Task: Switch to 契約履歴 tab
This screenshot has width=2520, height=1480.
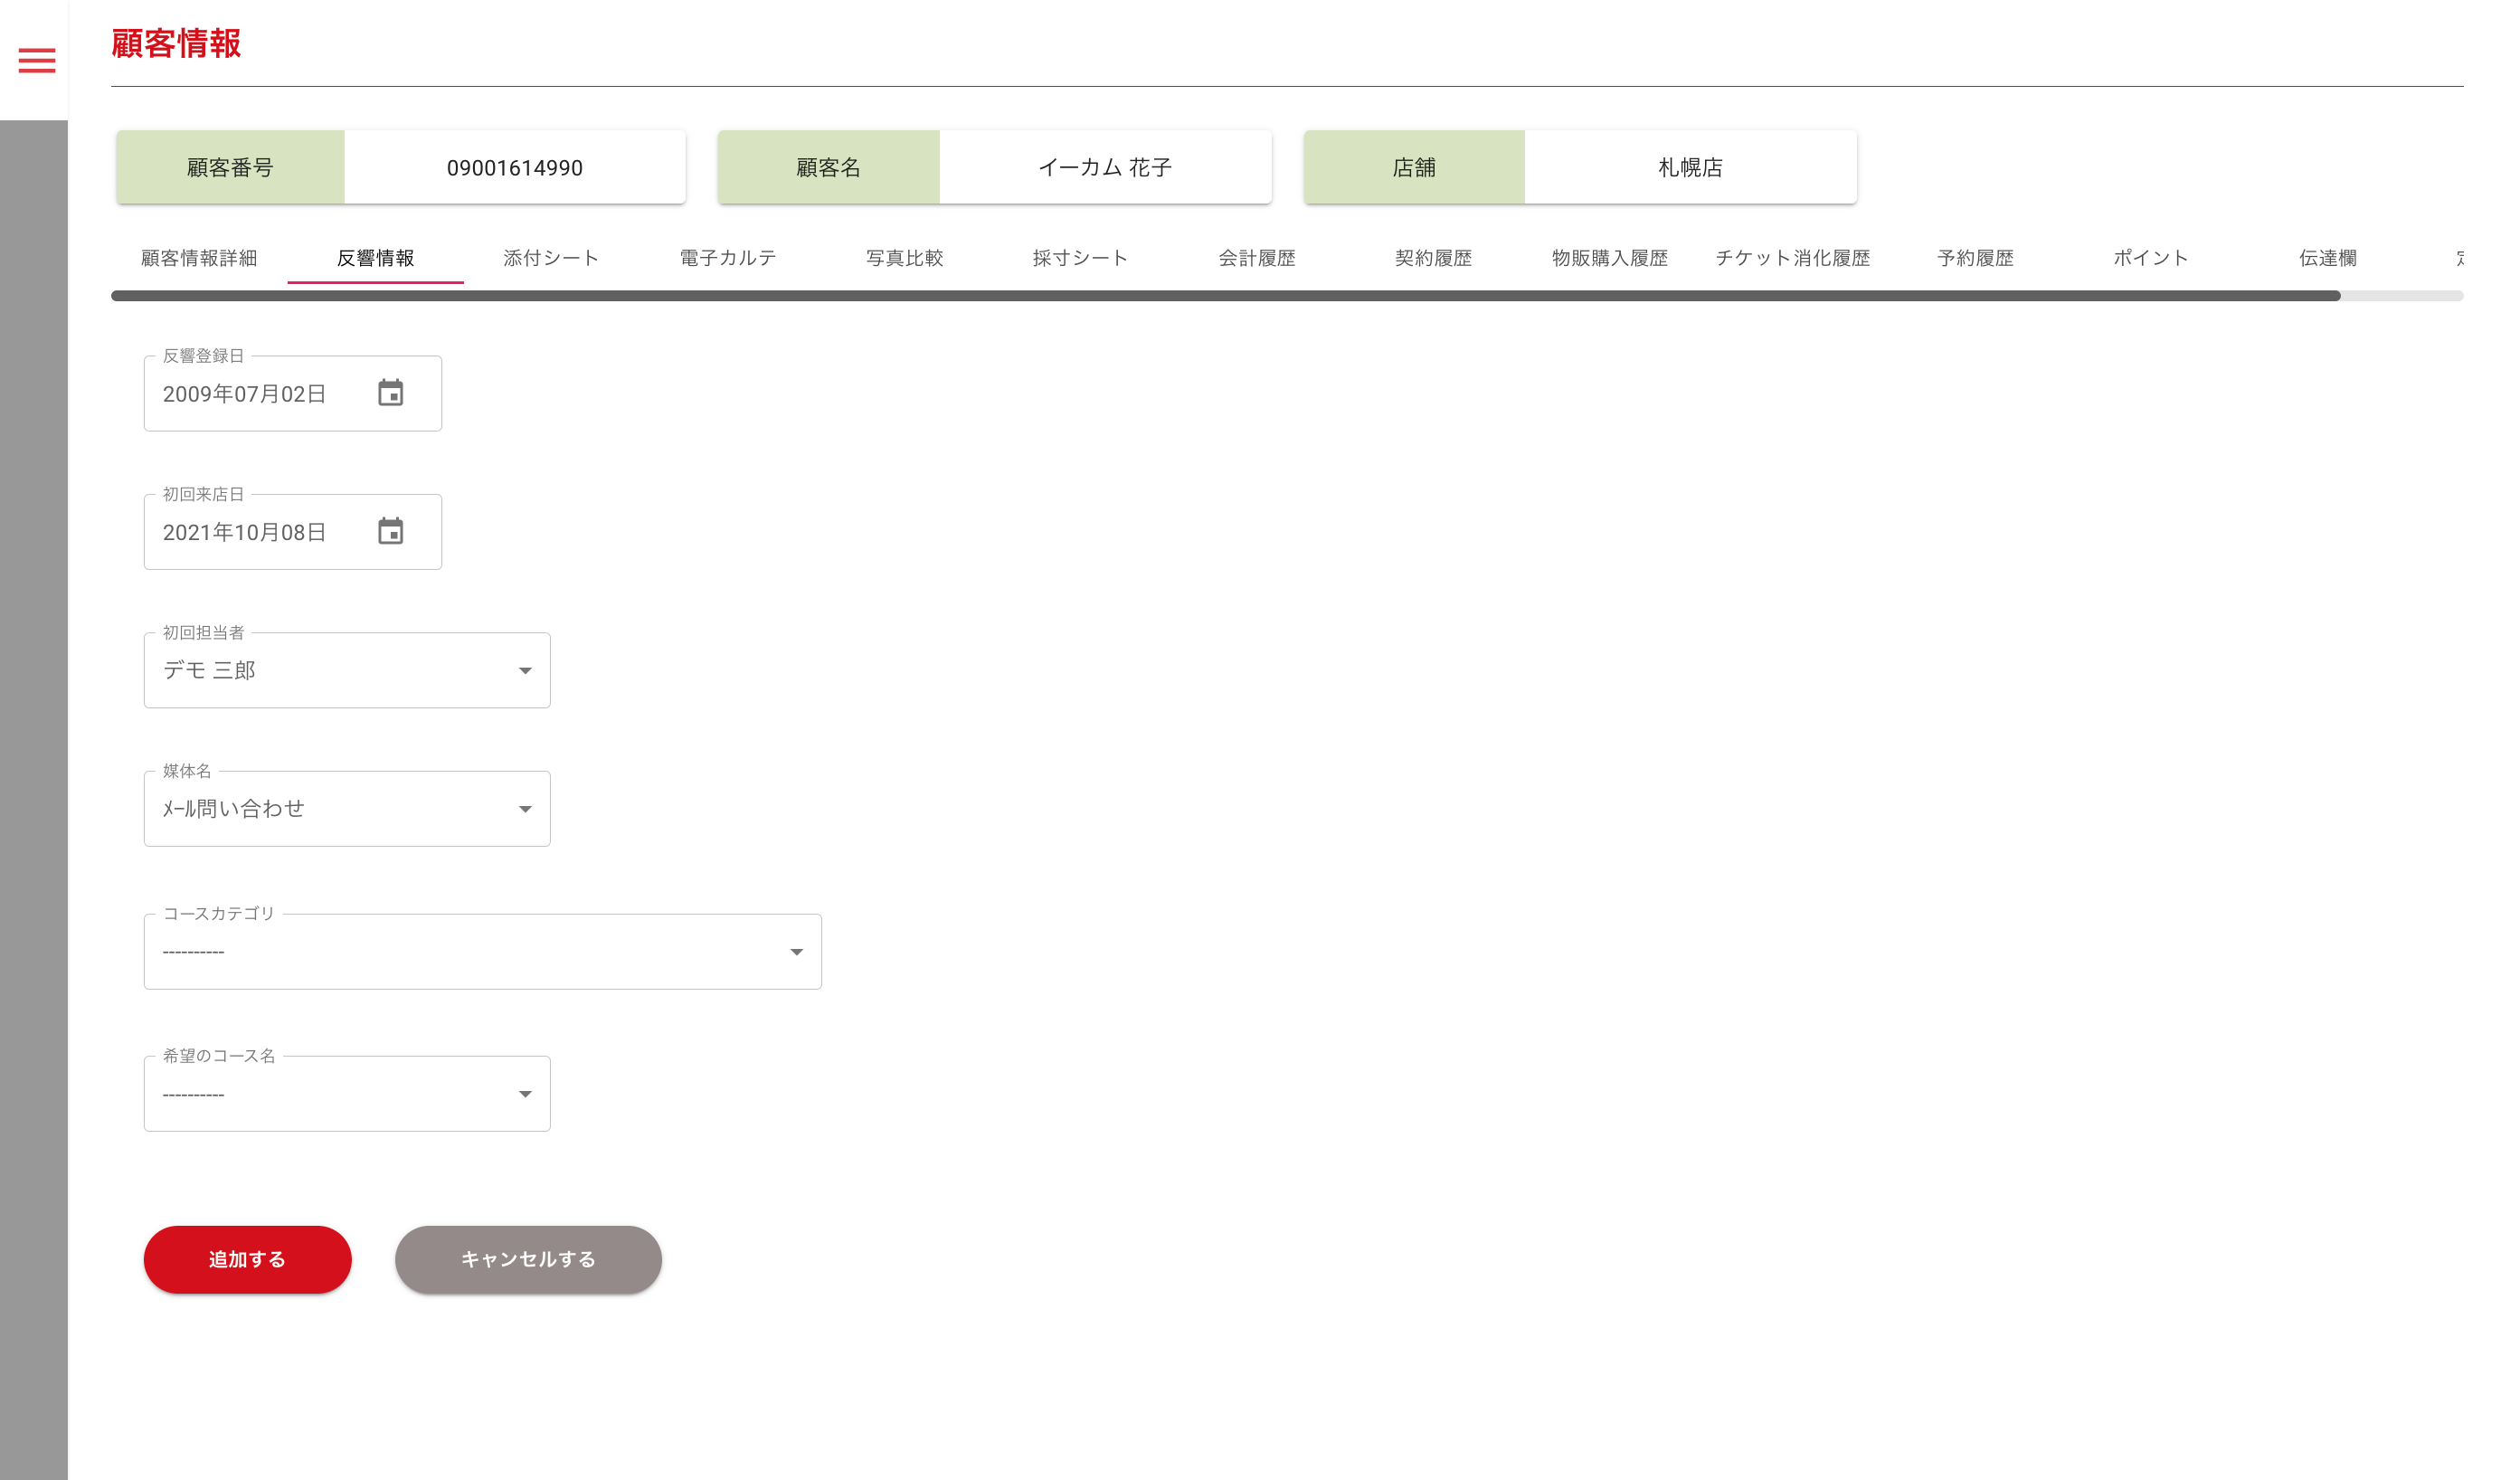Action: [1433, 258]
